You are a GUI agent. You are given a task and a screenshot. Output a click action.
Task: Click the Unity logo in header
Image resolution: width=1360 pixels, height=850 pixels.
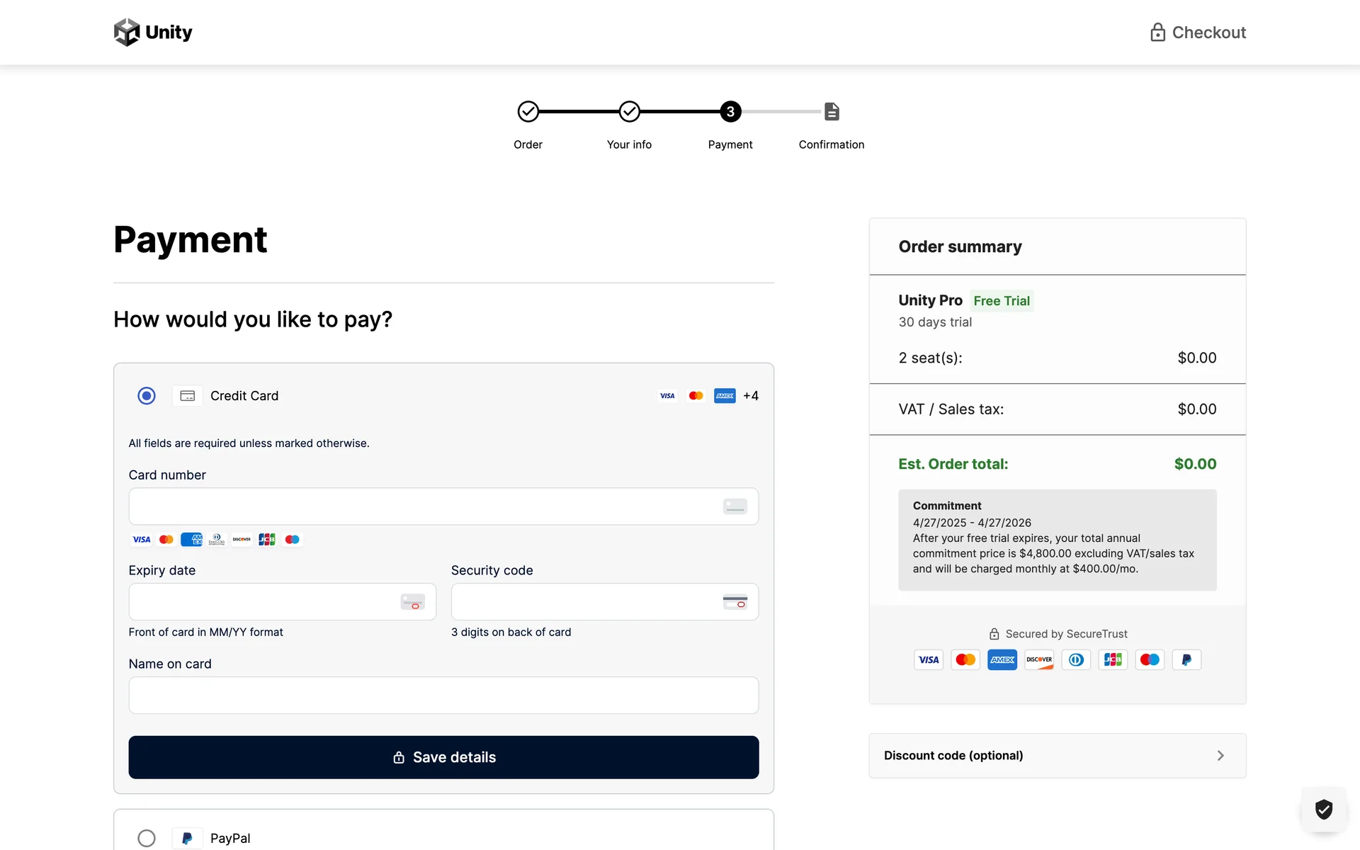(153, 32)
